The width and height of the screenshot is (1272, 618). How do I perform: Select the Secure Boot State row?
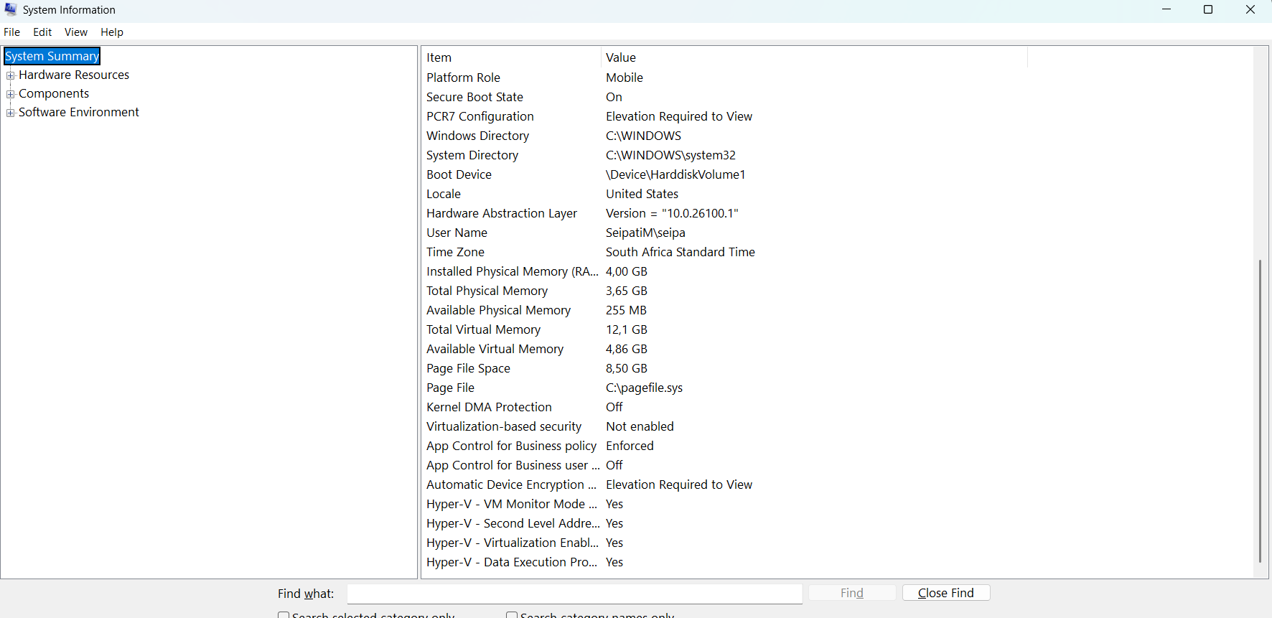click(x=725, y=97)
